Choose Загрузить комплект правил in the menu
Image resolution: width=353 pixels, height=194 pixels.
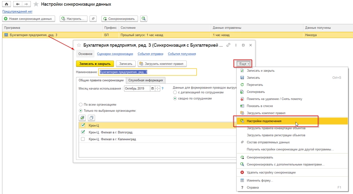(292, 113)
